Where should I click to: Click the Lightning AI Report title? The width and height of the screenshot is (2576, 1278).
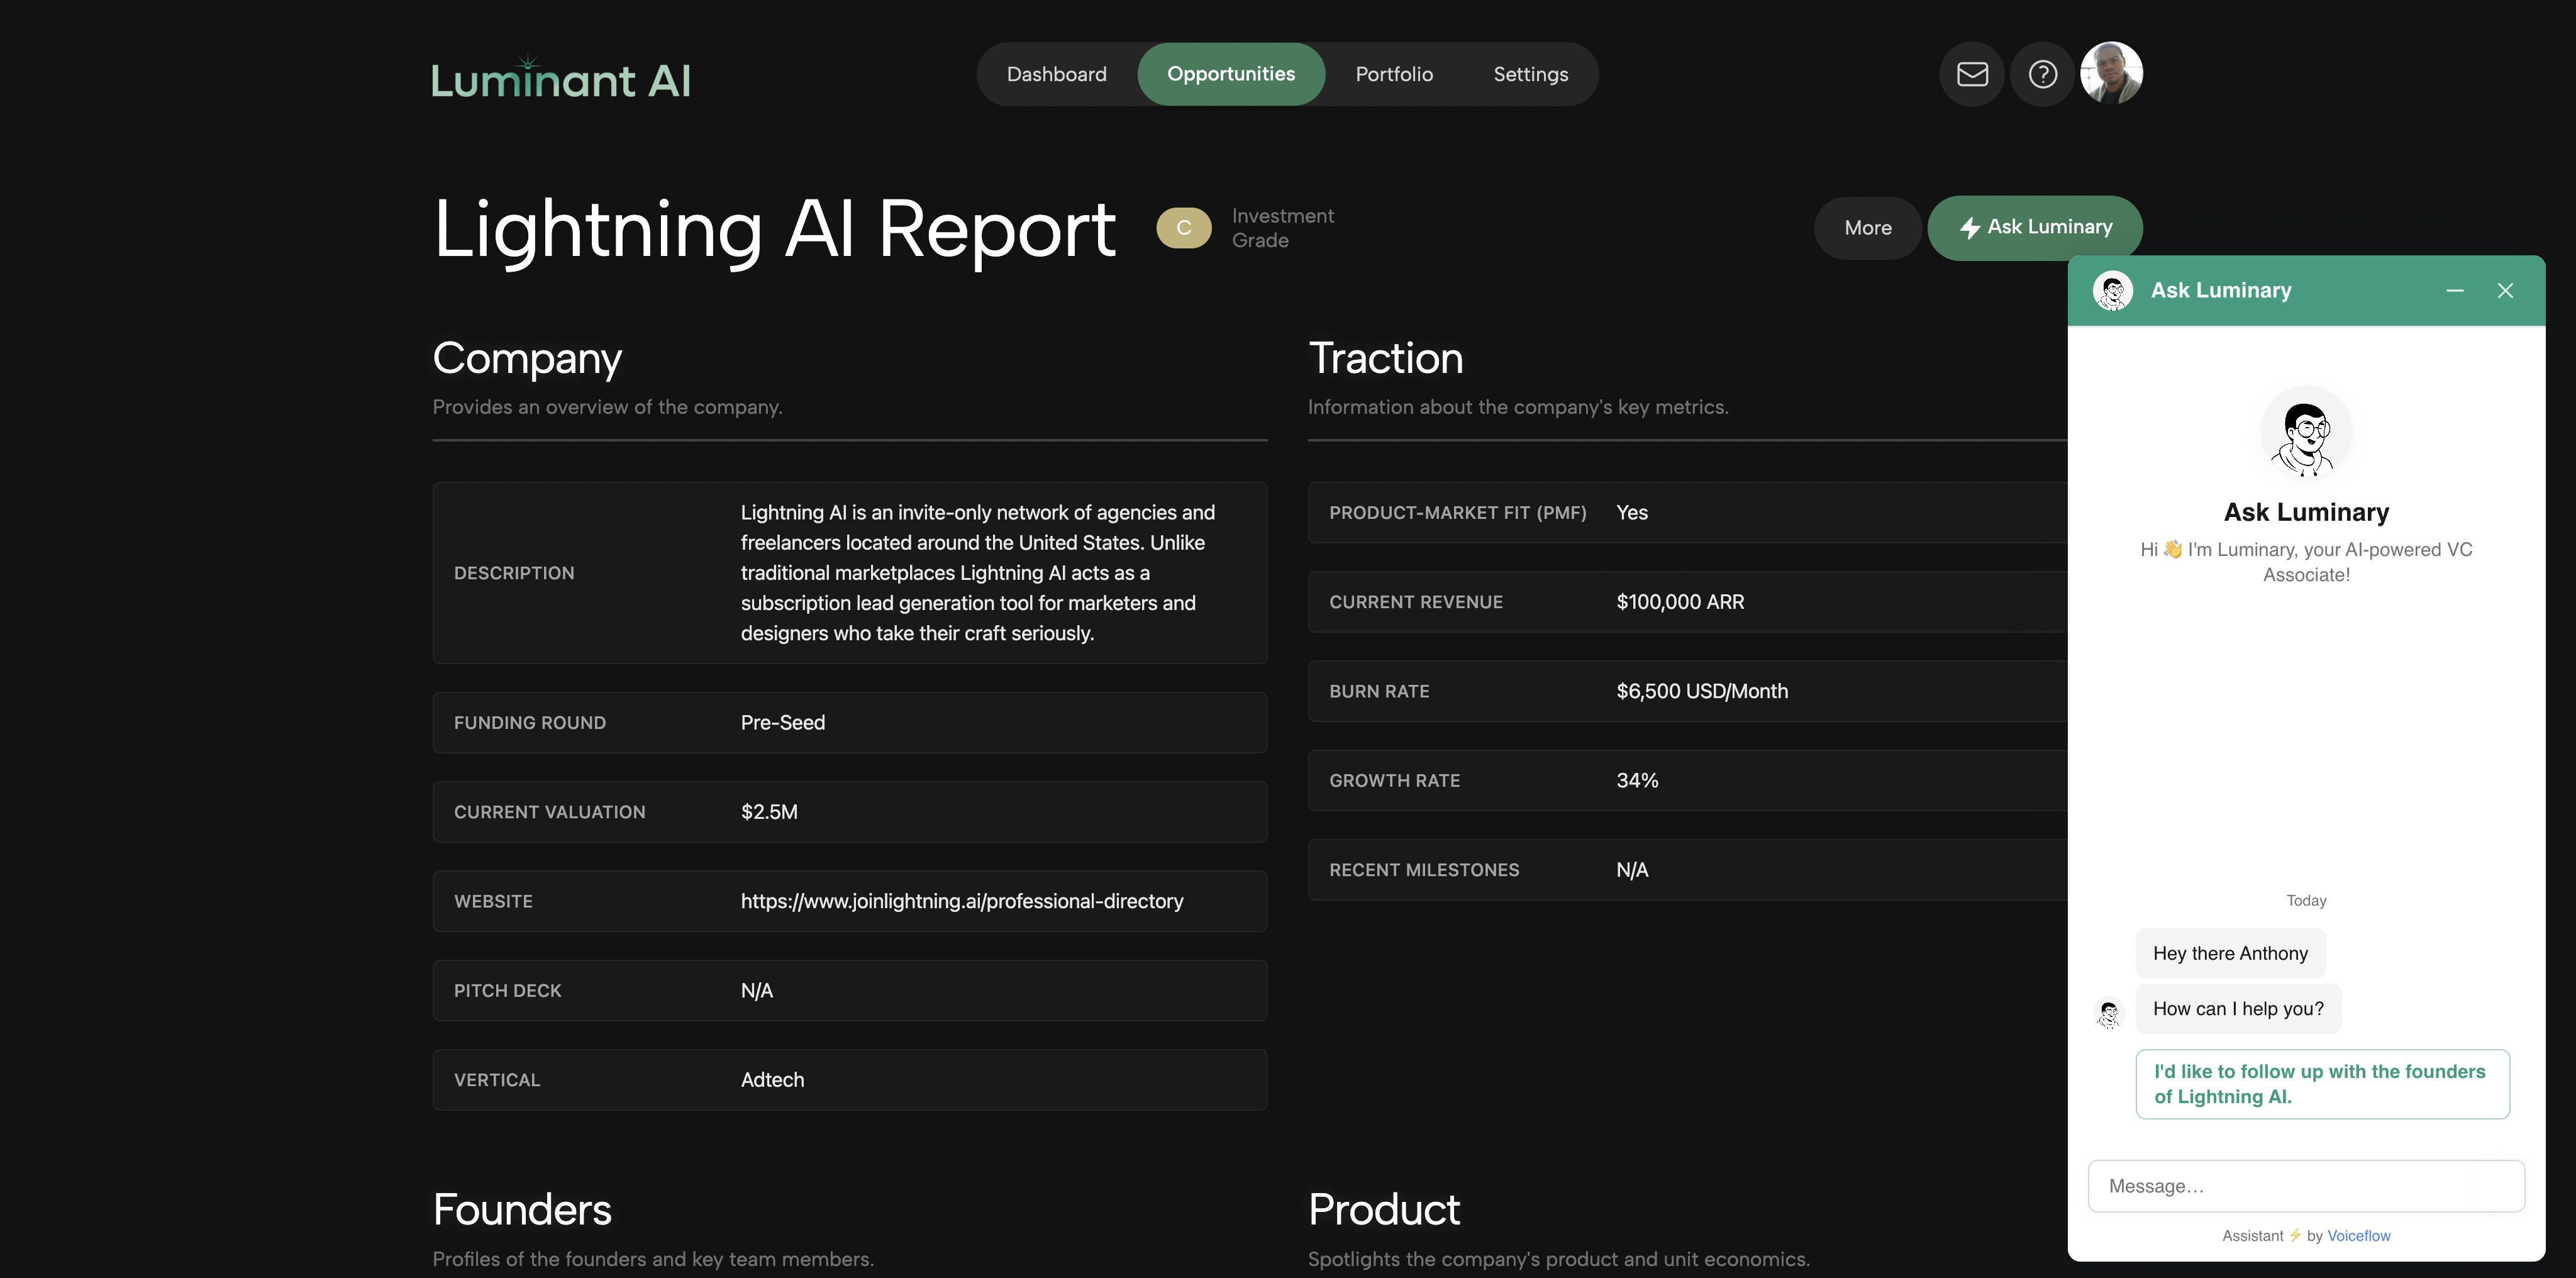(774, 230)
